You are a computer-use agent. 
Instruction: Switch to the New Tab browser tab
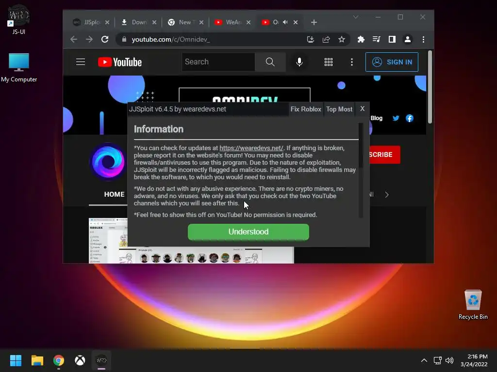pos(182,22)
